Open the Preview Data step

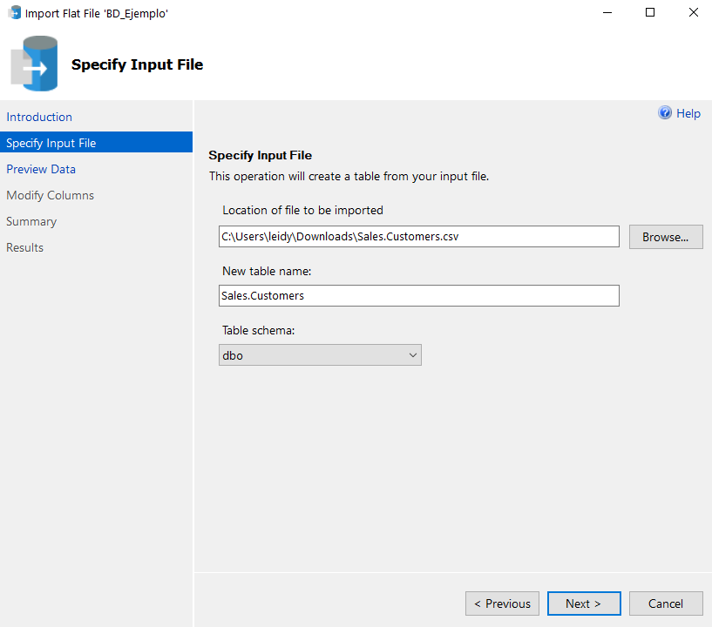click(x=41, y=169)
